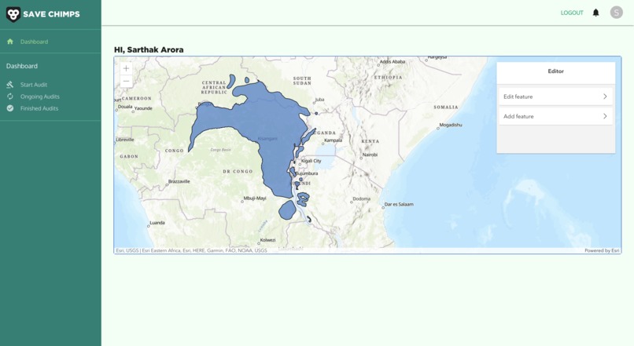Click the Hi, Sarthak Arora greeting
The image size is (634, 346).
pyautogui.click(x=149, y=49)
